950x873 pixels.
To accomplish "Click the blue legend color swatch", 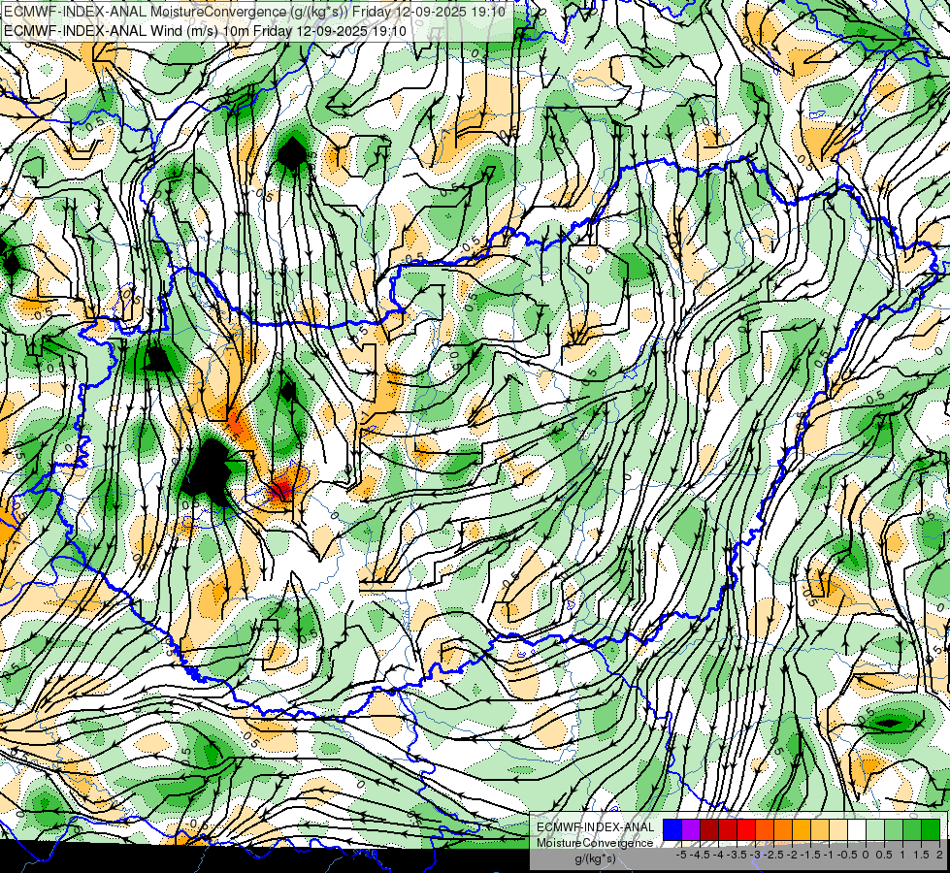I will point(672,829).
